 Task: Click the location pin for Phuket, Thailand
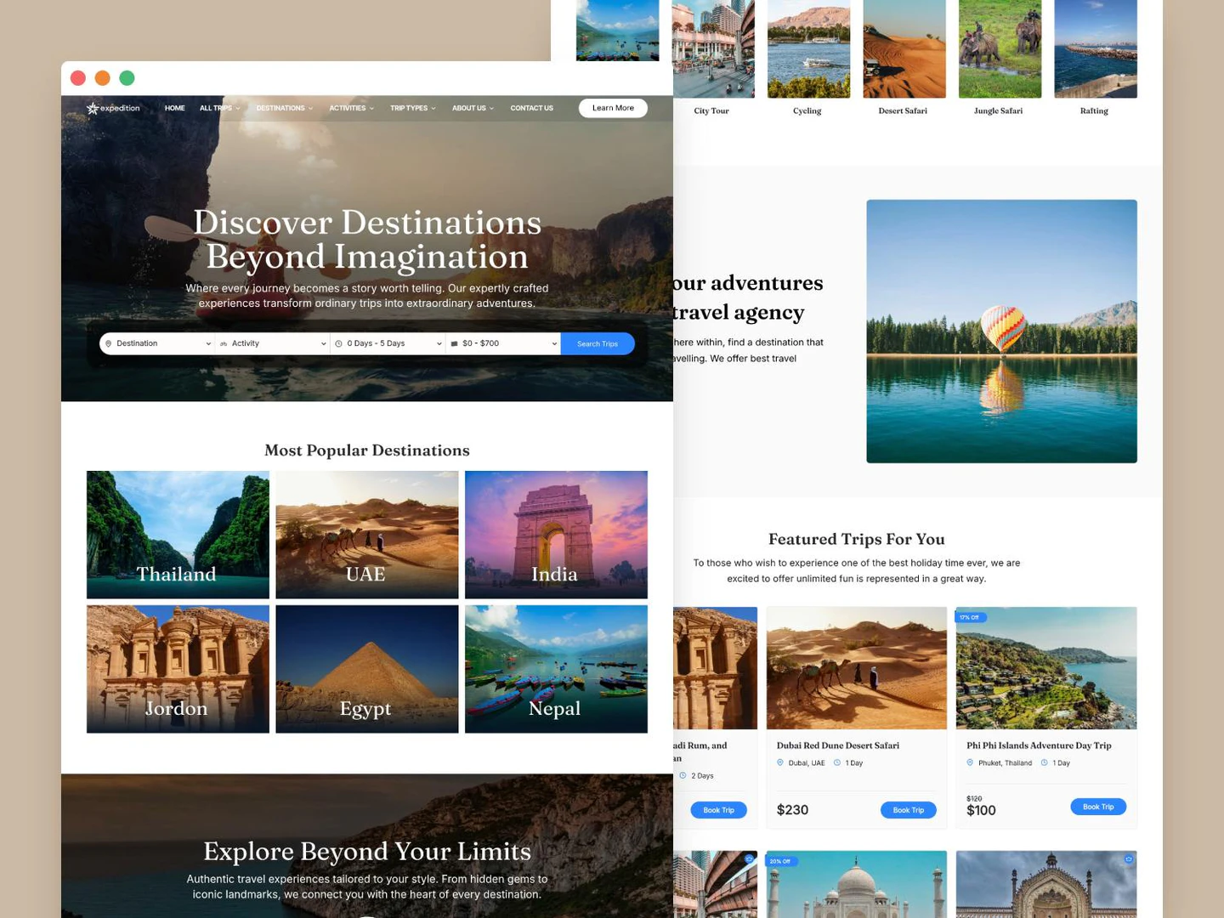click(970, 762)
